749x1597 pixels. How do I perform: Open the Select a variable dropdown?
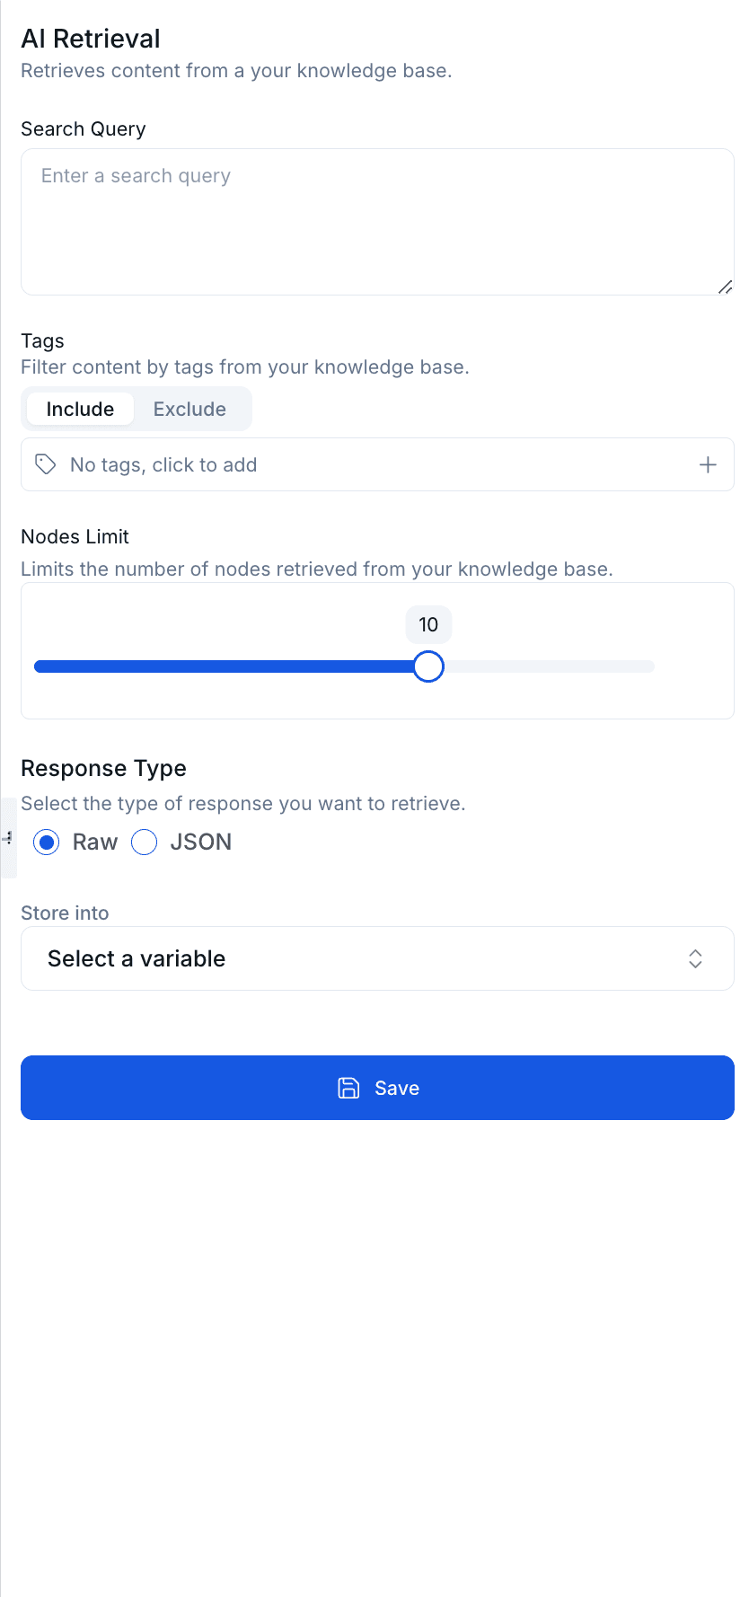point(377,958)
